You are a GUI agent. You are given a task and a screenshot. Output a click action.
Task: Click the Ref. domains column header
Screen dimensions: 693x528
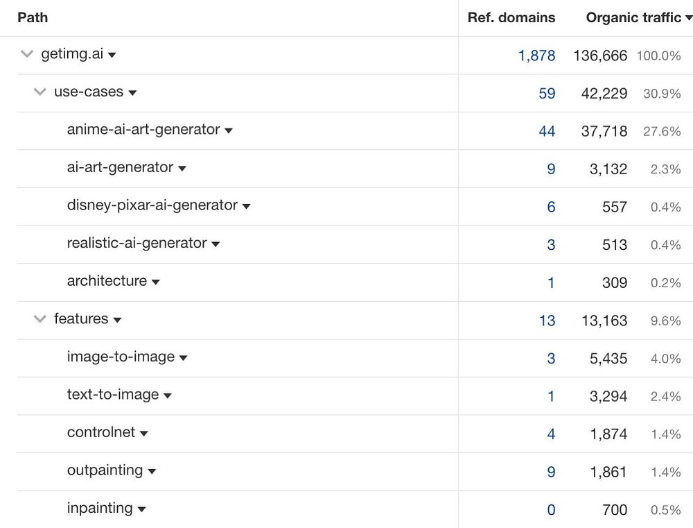[x=511, y=17]
